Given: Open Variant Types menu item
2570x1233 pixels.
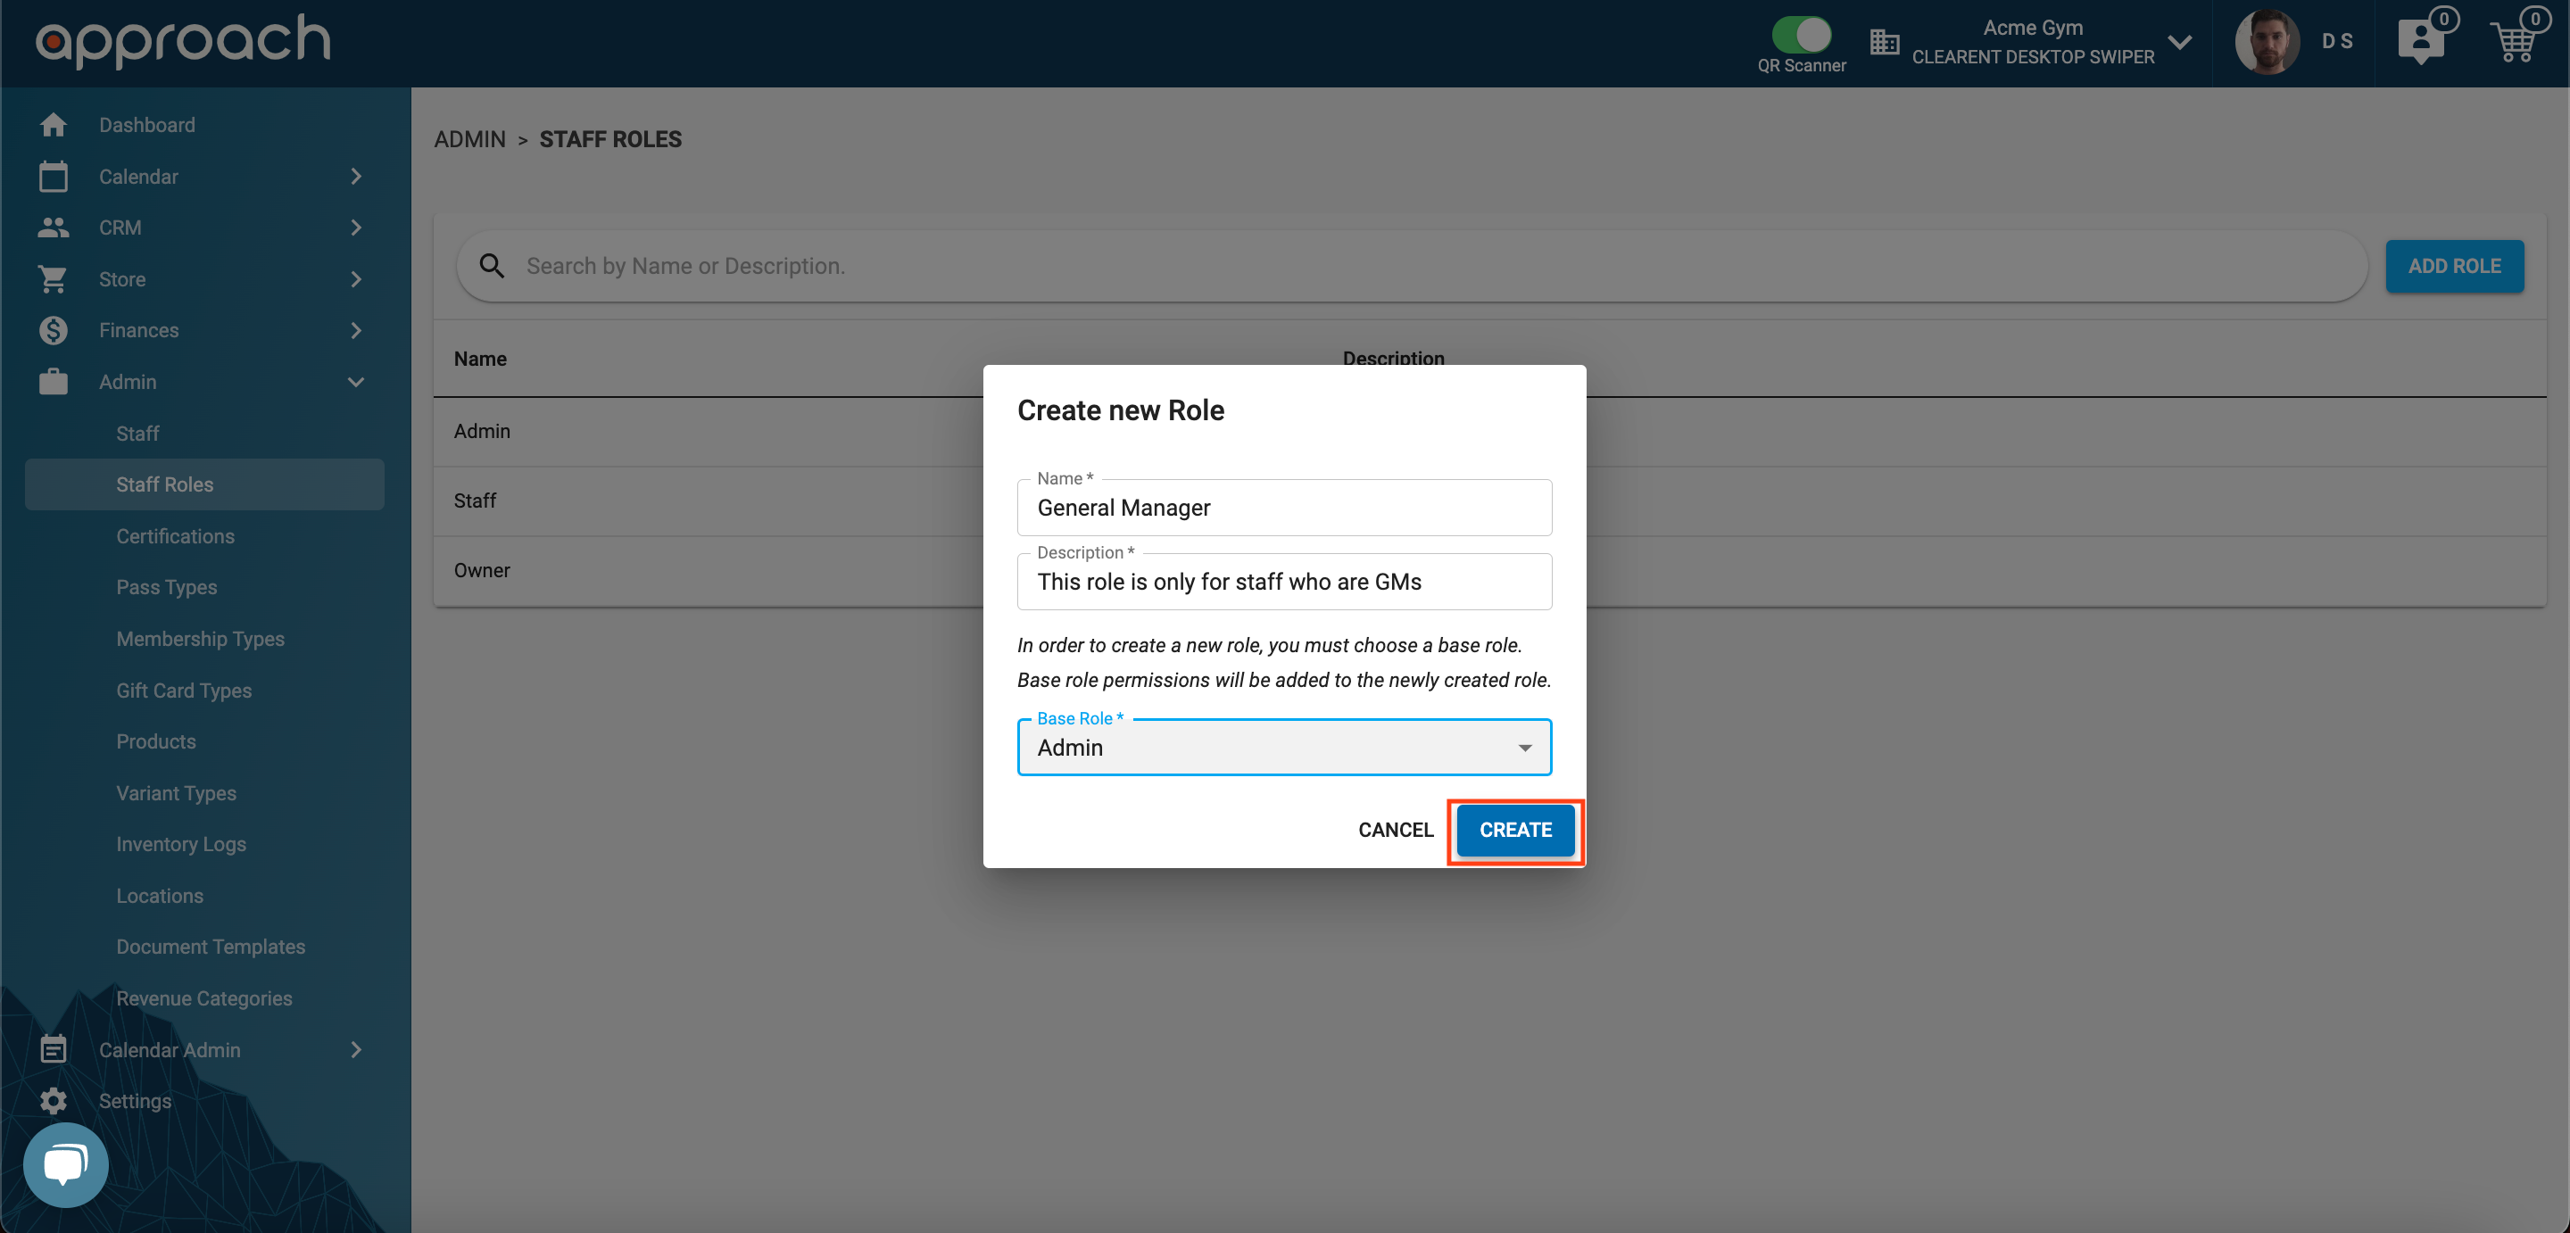Looking at the screenshot, I should 177,793.
